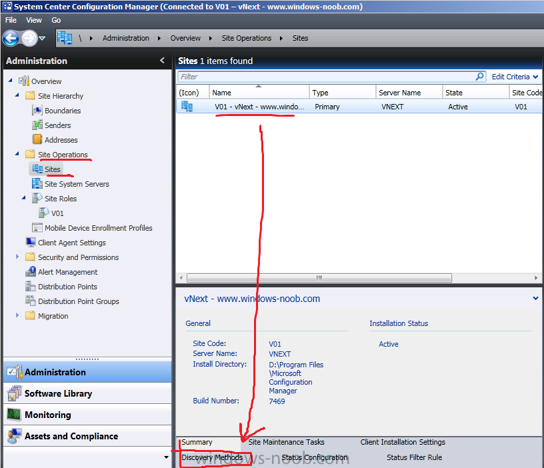Click the Administration workspace icon
The width and height of the screenshot is (544, 468).
[14, 372]
